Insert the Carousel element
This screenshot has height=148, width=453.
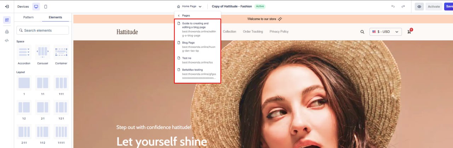pyautogui.click(x=42, y=52)
